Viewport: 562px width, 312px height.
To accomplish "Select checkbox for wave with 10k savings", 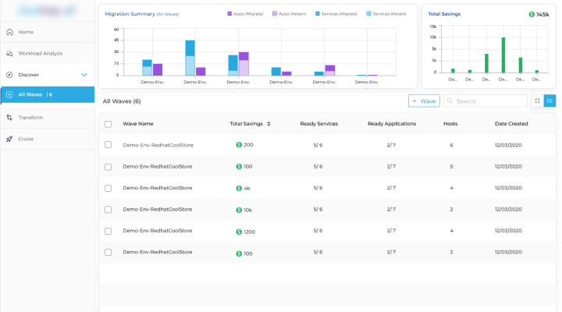I will pos(108,210).
